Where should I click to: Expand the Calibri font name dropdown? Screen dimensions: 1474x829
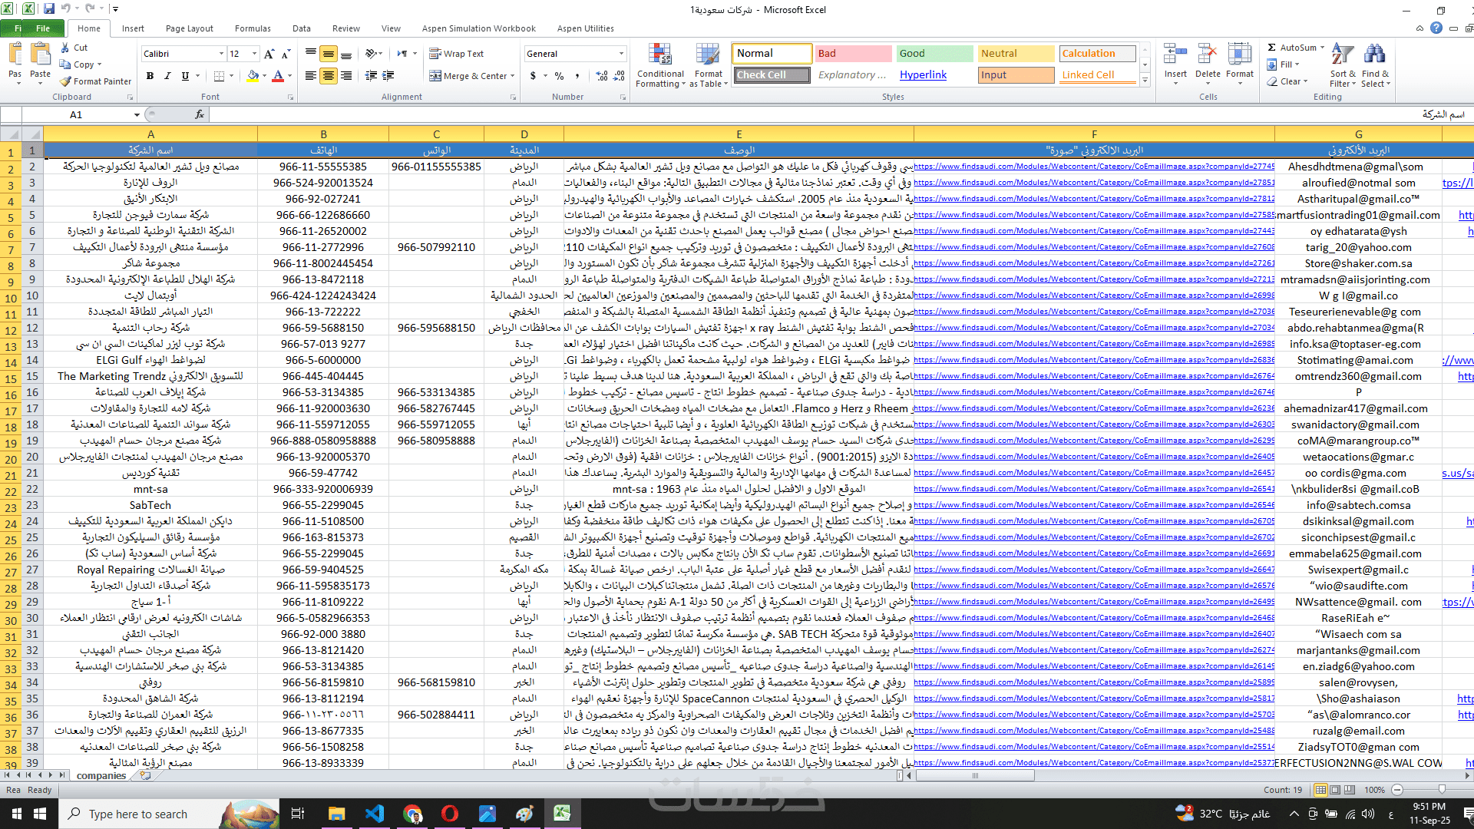(221, 54)
